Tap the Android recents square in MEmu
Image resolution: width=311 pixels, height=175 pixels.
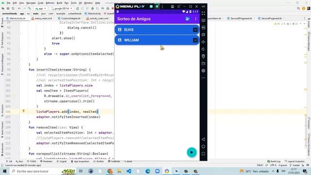203,154
